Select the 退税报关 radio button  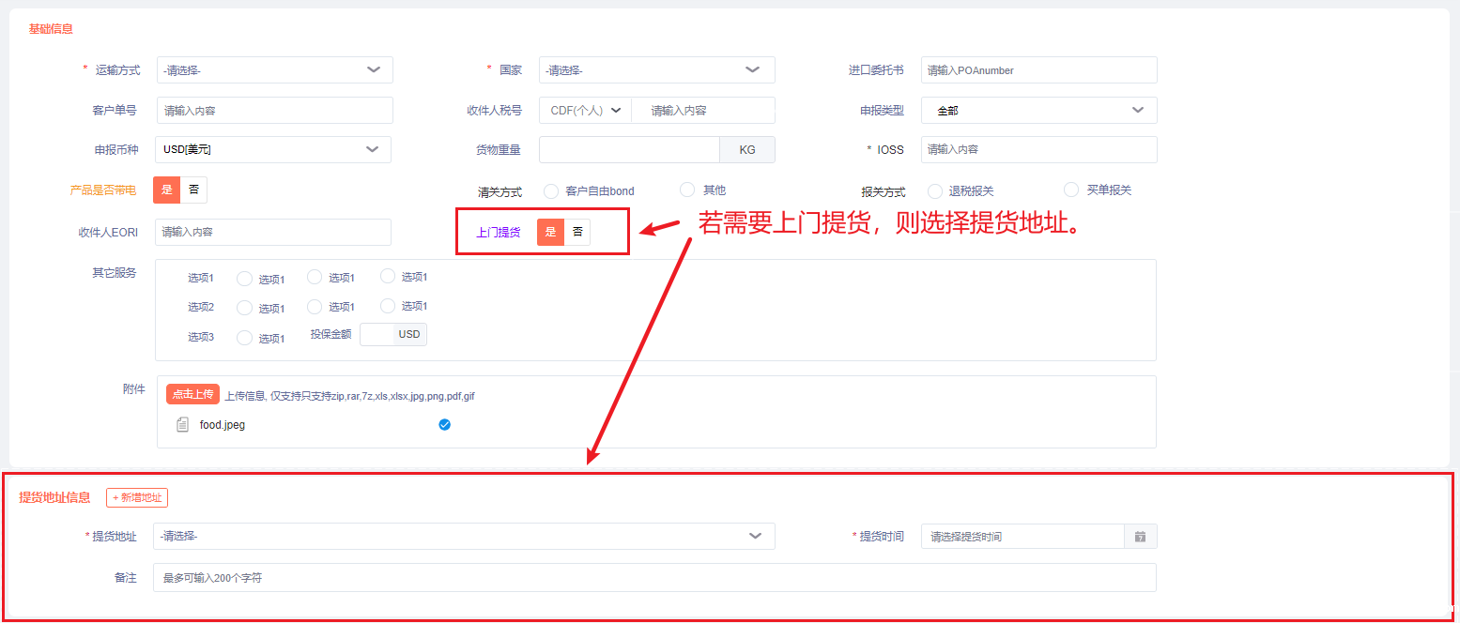935,191
